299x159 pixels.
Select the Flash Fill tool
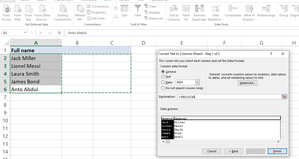click(x=186, y=12)
